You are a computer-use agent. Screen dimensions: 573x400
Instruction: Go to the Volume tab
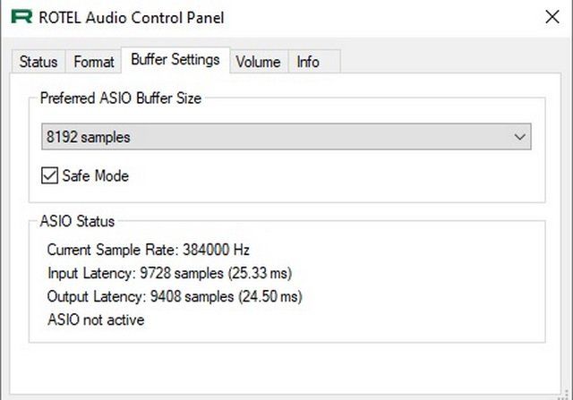[259, 62]
